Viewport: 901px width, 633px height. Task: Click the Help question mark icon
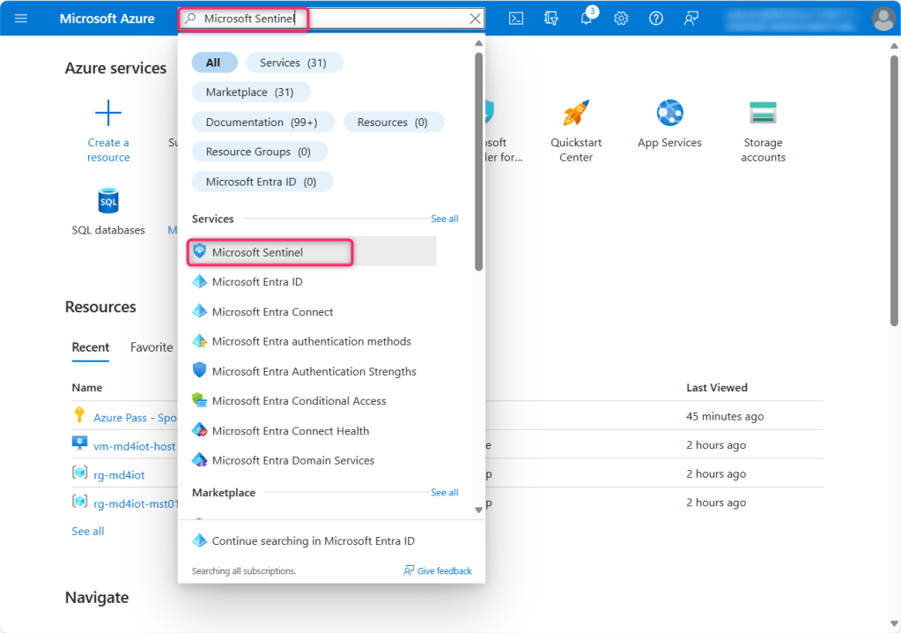(x=656, y=19)
